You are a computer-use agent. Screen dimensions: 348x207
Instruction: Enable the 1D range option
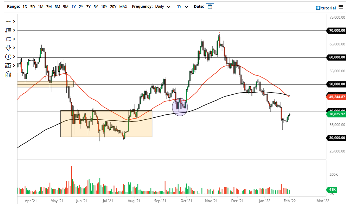coord(25,6)
